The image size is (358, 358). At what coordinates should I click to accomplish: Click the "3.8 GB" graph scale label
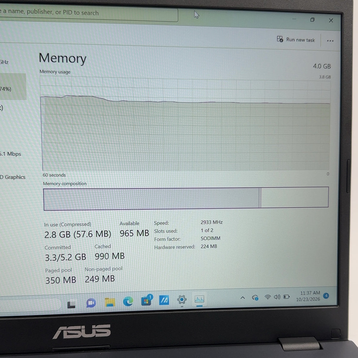(x=325, y=77)
